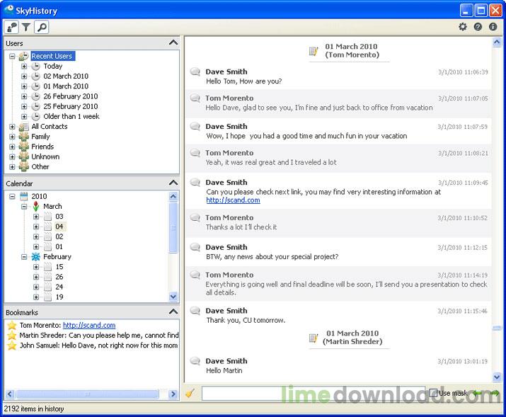Click the broom clear search icon
This screenshot has width=506, height=417.
190,393
